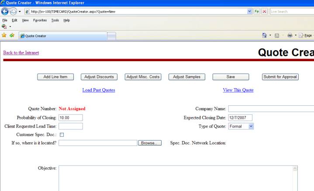Click the Print icon in toolbar
The height and width of the screenshot is (191, 314).
point(290,35)
